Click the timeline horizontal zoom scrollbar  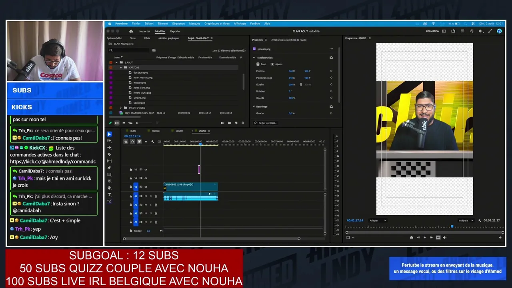212,239
